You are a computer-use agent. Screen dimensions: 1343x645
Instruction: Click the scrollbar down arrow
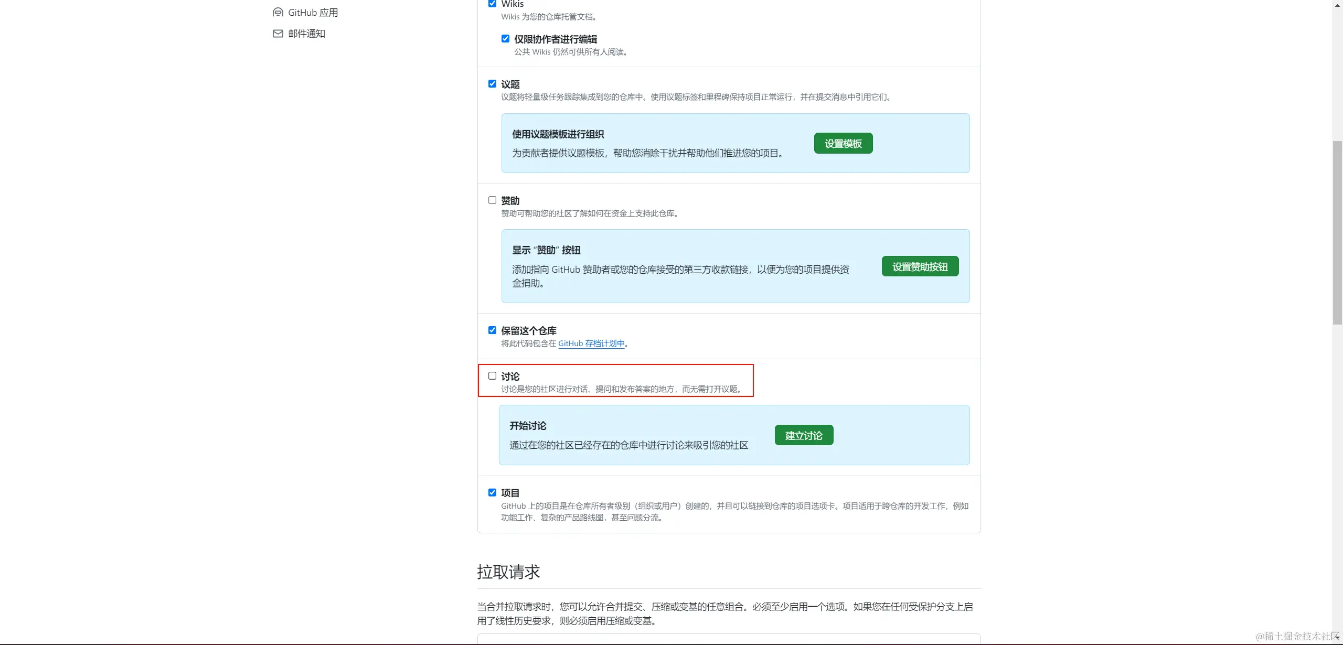tap(1337, 638)
